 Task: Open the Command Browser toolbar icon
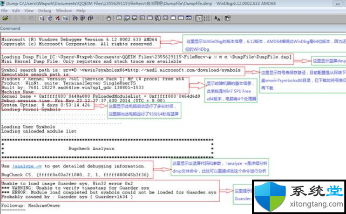pos(189,18)
